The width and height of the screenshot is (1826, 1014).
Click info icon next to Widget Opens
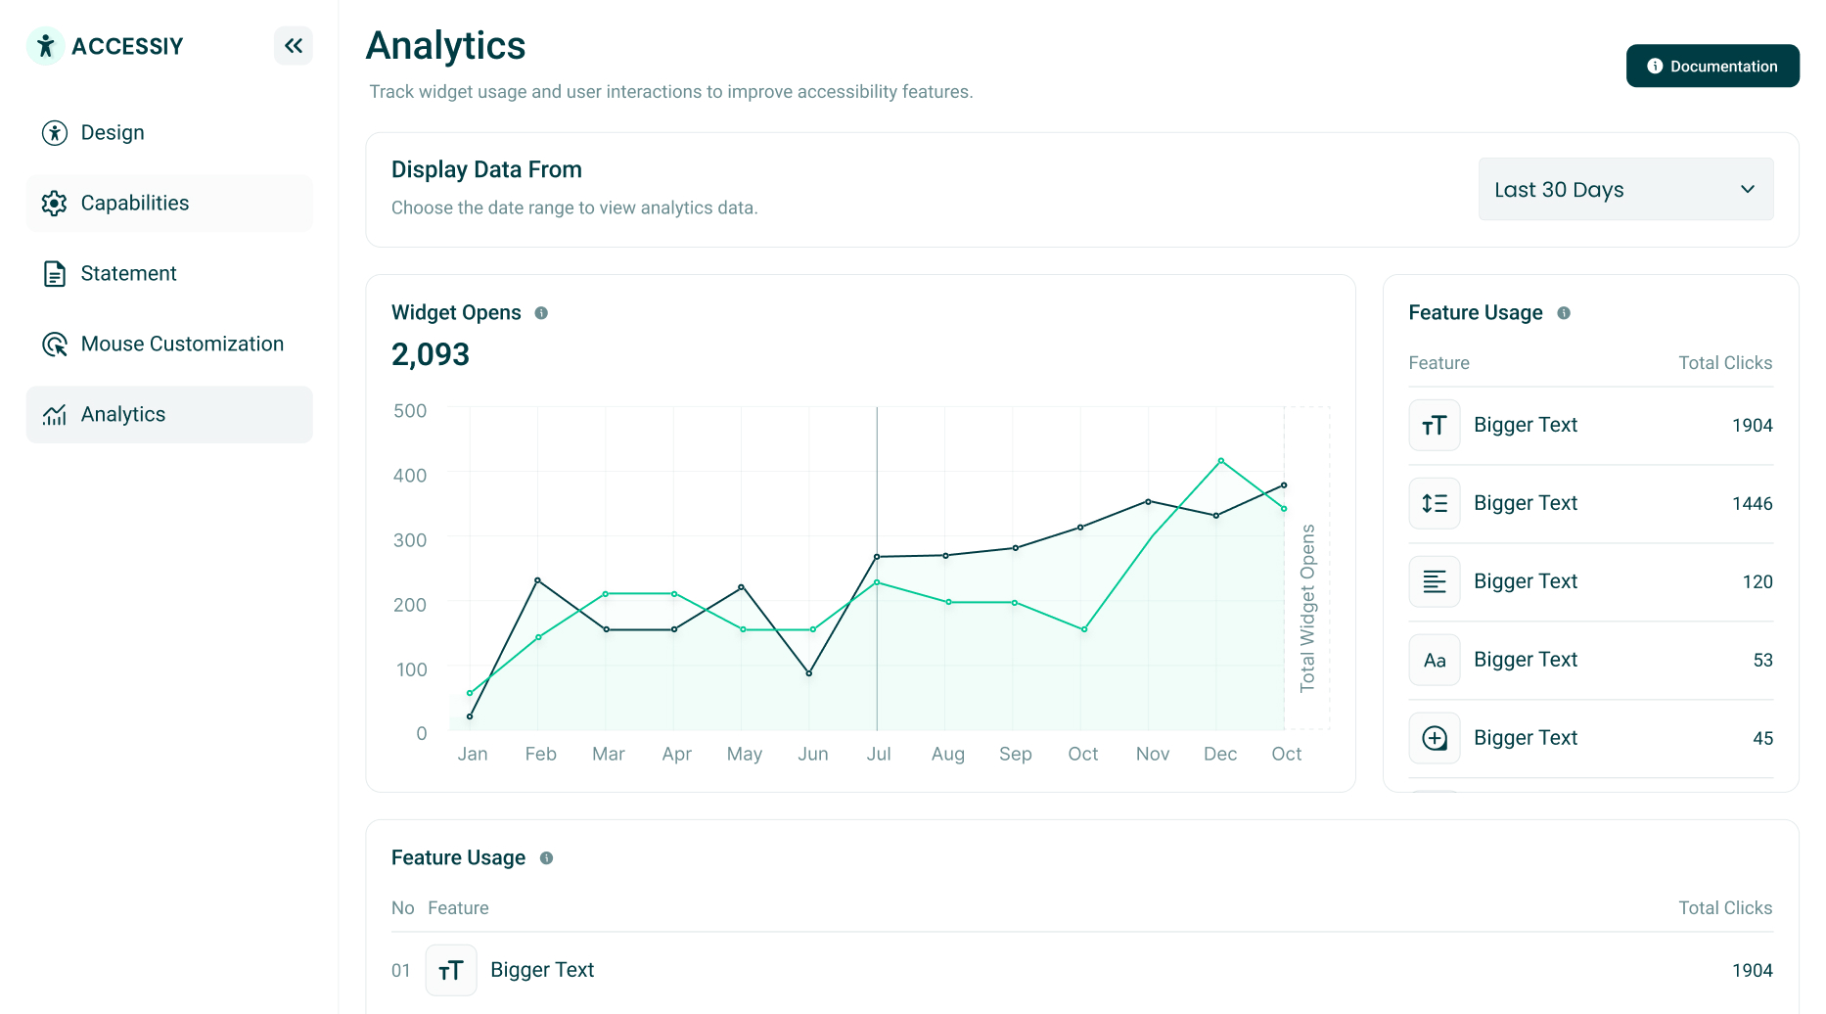pos(541,313)
